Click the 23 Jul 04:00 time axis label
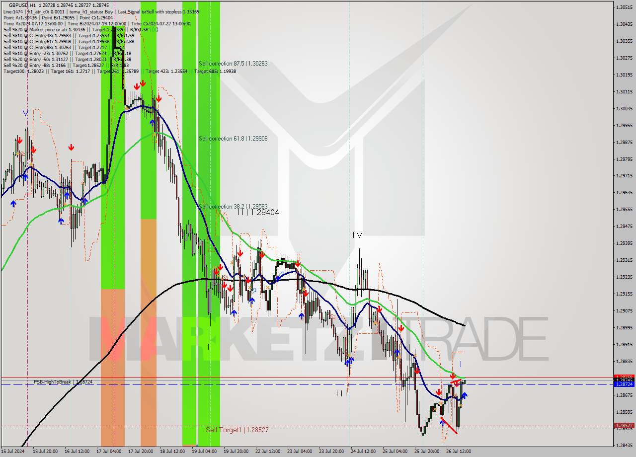 (x=300, y=452)
